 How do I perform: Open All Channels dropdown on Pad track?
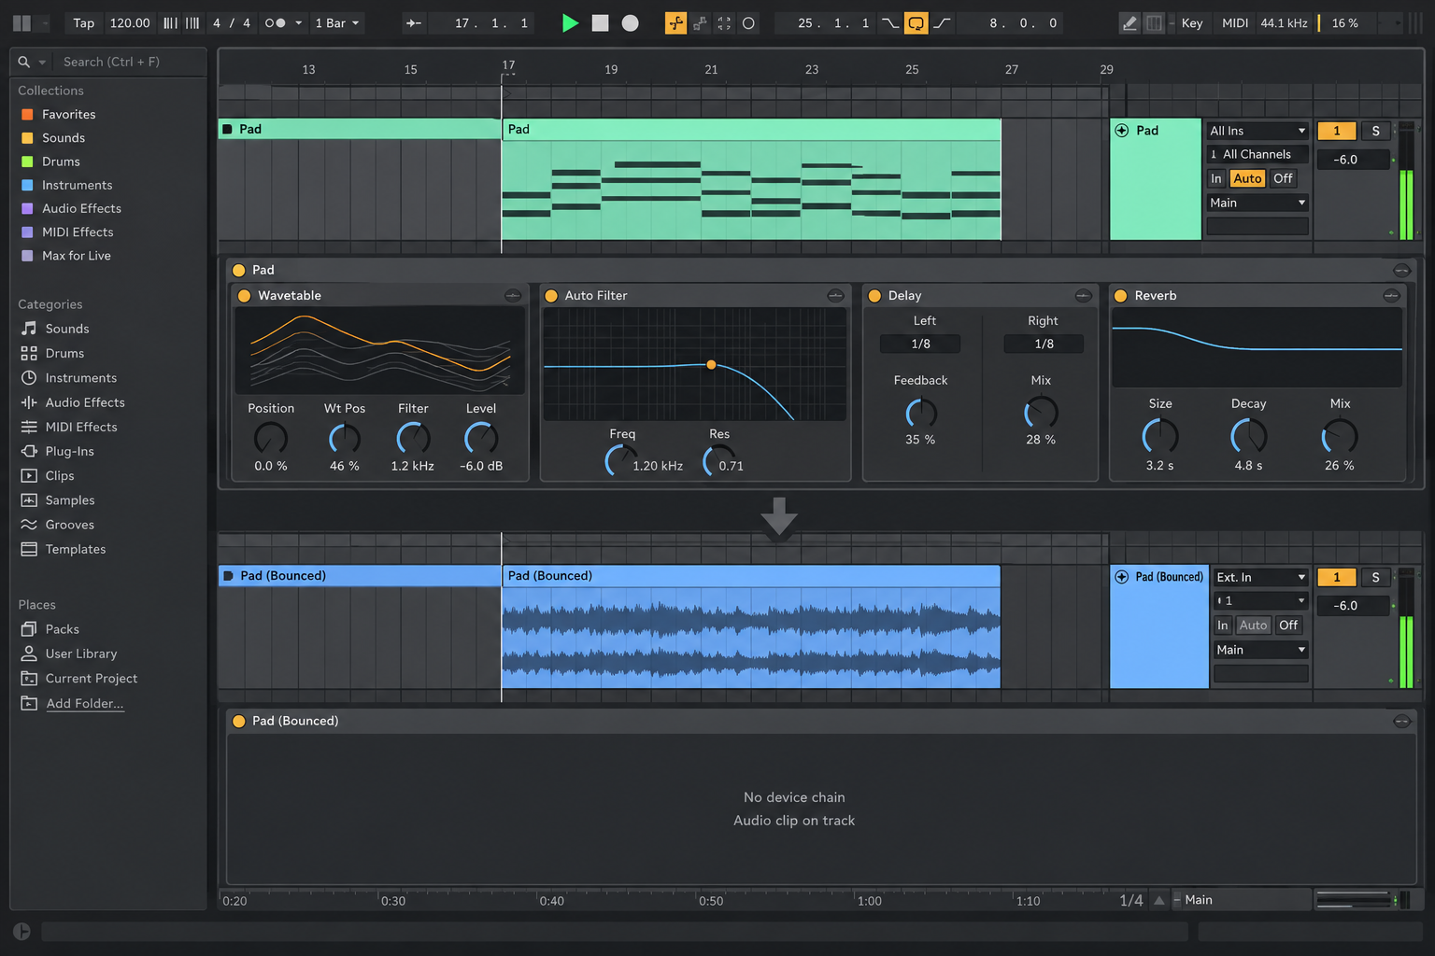tap(1257, 154)
